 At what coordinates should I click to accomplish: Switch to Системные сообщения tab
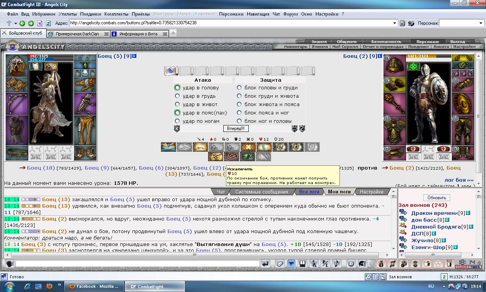pos(262,192)
